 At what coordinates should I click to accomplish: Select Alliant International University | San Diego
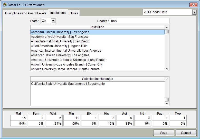[98, 41]
